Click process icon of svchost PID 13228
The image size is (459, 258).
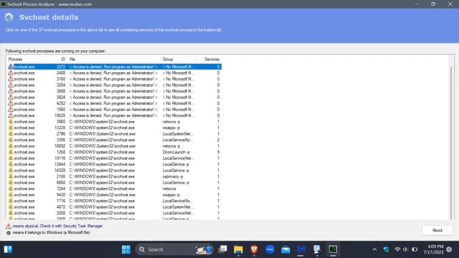11,128
